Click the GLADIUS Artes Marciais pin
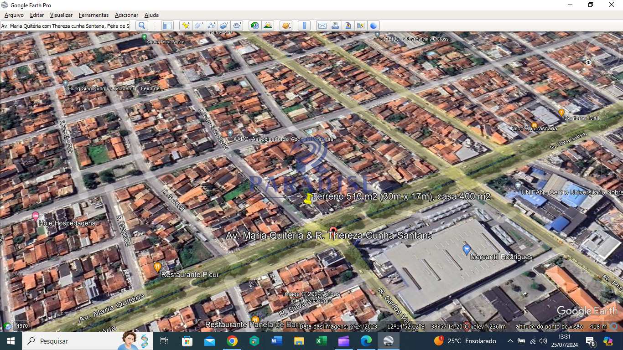The width and height of the screenshot is (623, 350). [x=377, y=34]
